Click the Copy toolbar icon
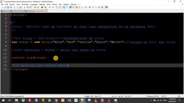This screenshot has height=103, width=184. 28,7
